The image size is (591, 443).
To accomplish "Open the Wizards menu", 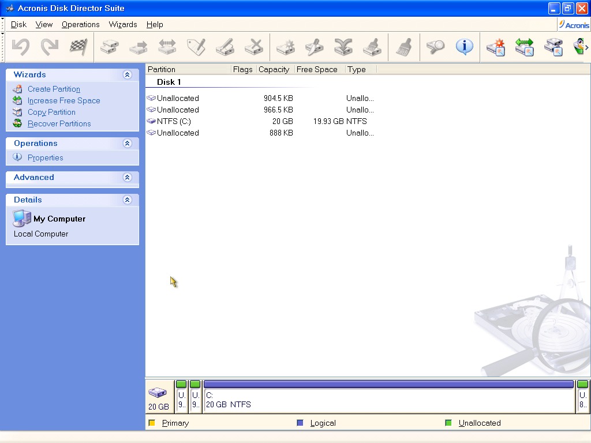I will pyautogui.click(x=123, y=24).
